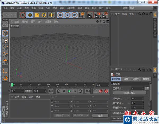
Task: Switch to the 动力学 tab
Action: [136, 79]
